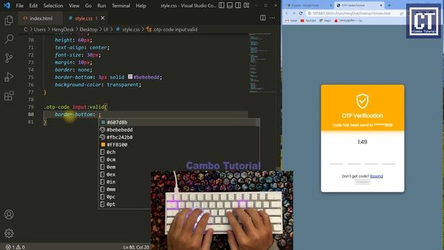Click the browser back arrow
This screenshot has width=444, height=250.
[287, 13]
